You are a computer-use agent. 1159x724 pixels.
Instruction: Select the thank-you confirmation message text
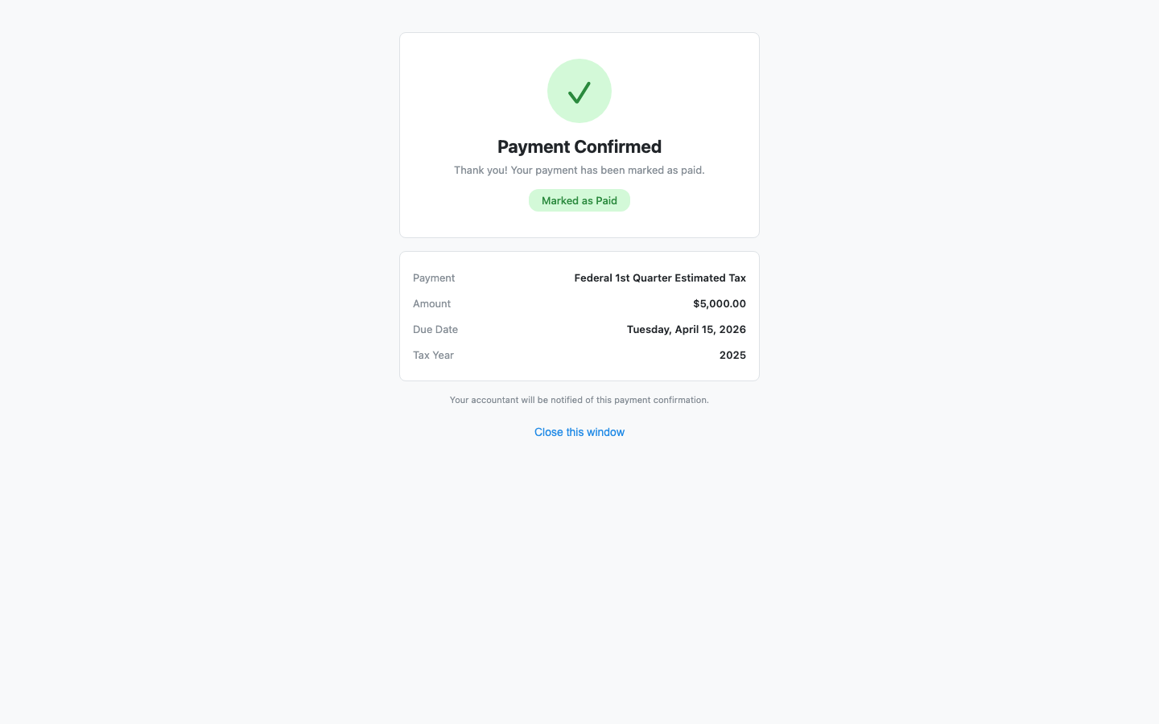click(579, 170)
